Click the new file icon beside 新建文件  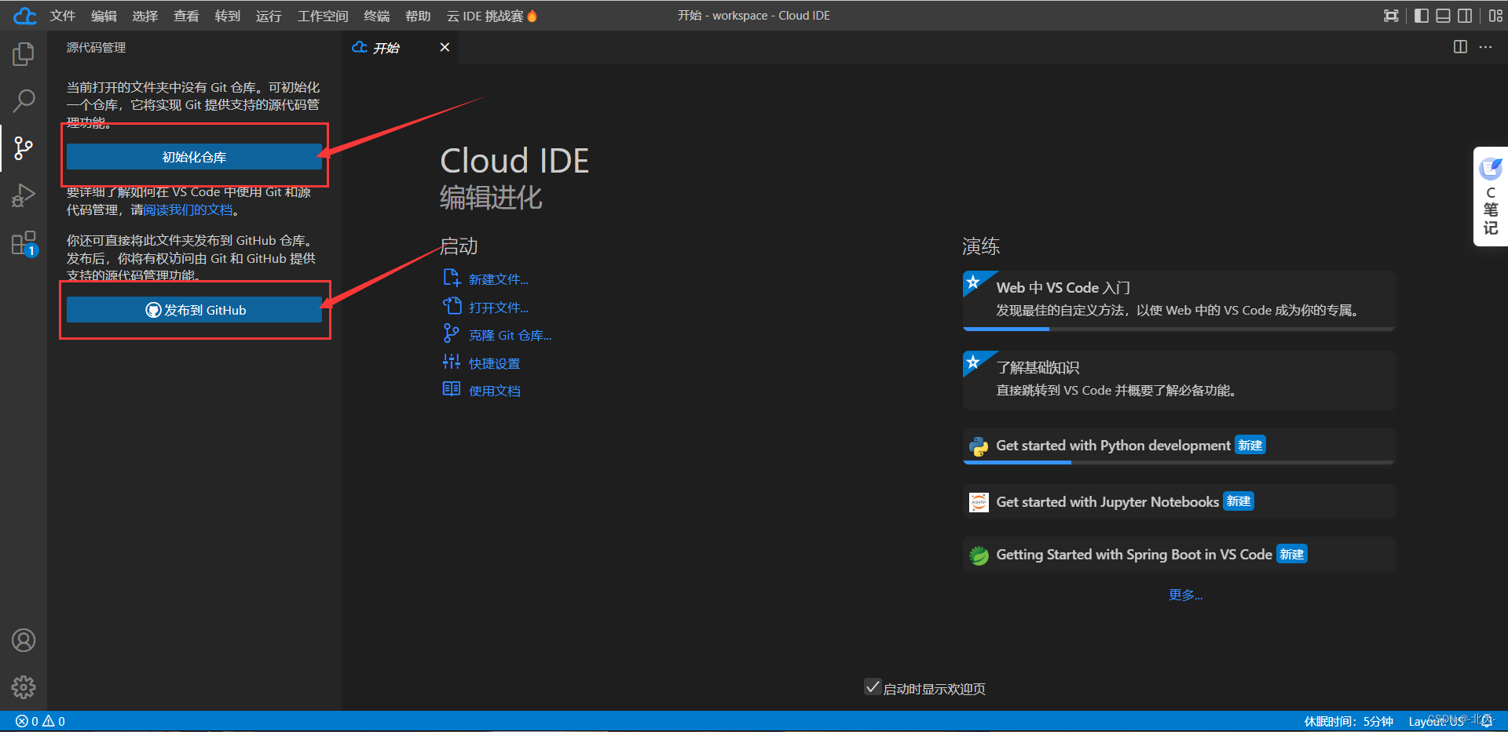pyautogui.click(x=452, y=278)
